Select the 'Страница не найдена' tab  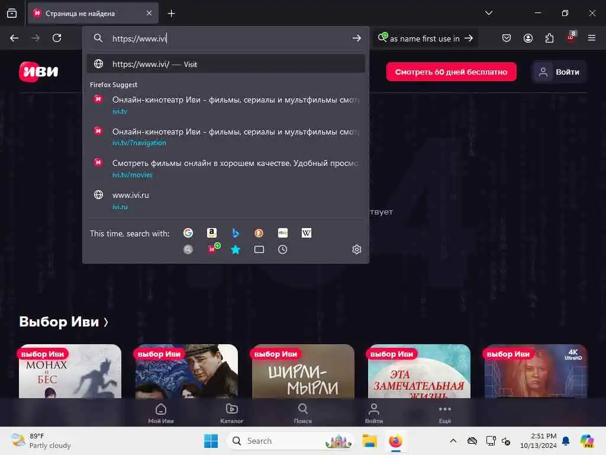[x=93, y=13]
